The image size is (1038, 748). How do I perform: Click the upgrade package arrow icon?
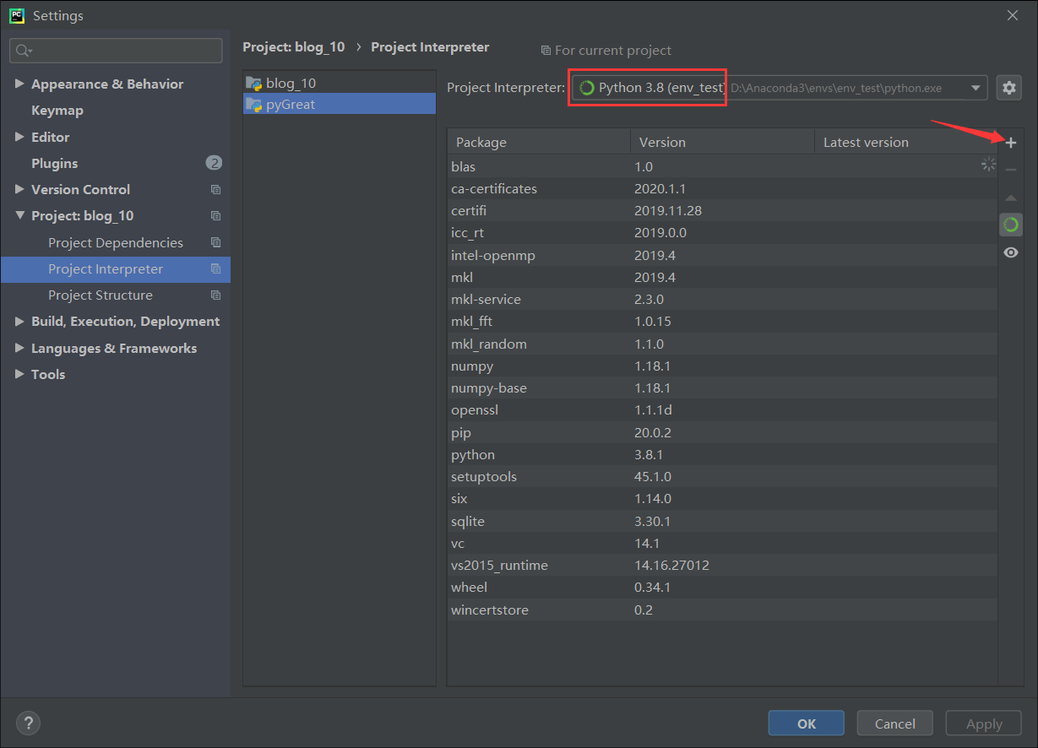pos(1010,198)
